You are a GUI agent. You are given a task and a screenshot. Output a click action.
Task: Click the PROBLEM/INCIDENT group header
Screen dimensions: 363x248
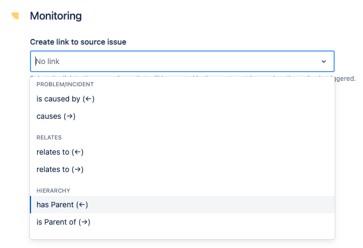click(x=65, y=84)
